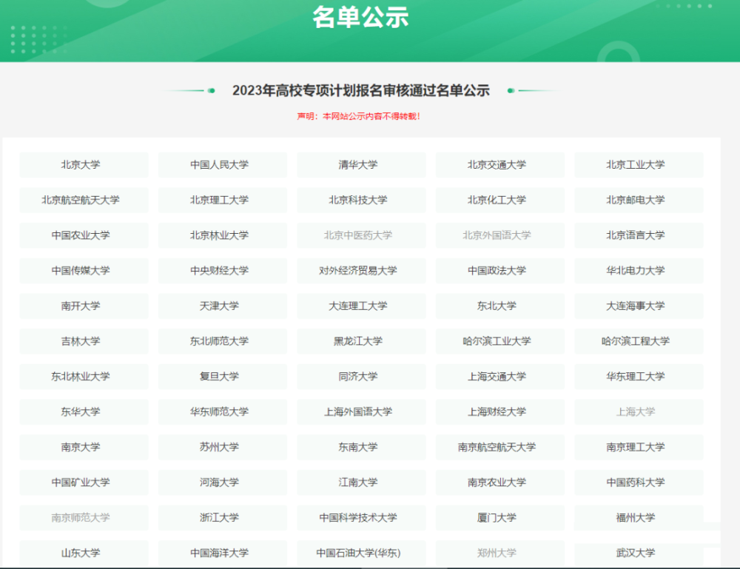Screen dimensions: 740x569
Task: Choose 东南大学
Action: click(x=362, y=447)
